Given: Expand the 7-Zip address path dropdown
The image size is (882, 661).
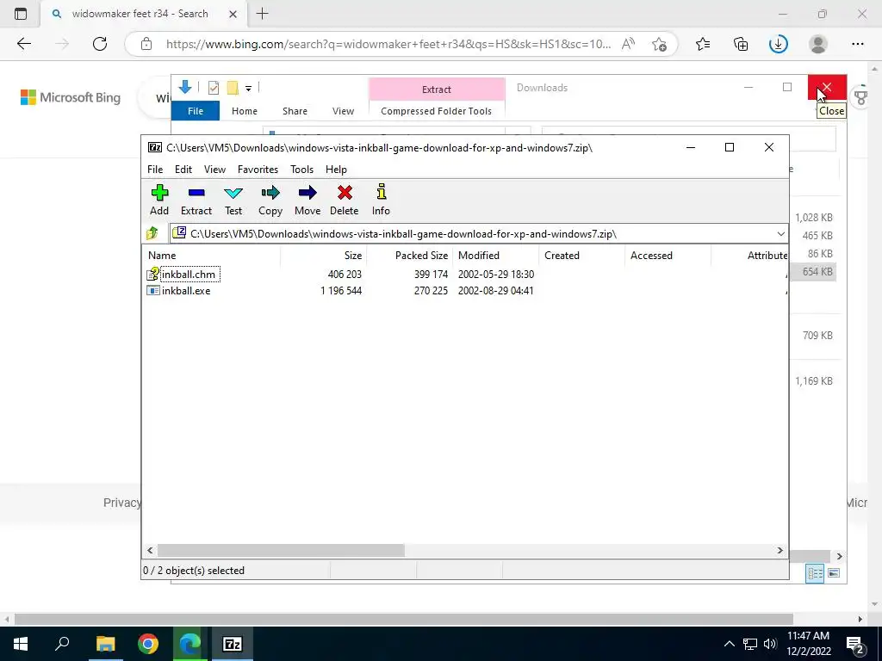Looking at the screenshot, I should pos(780,234).
